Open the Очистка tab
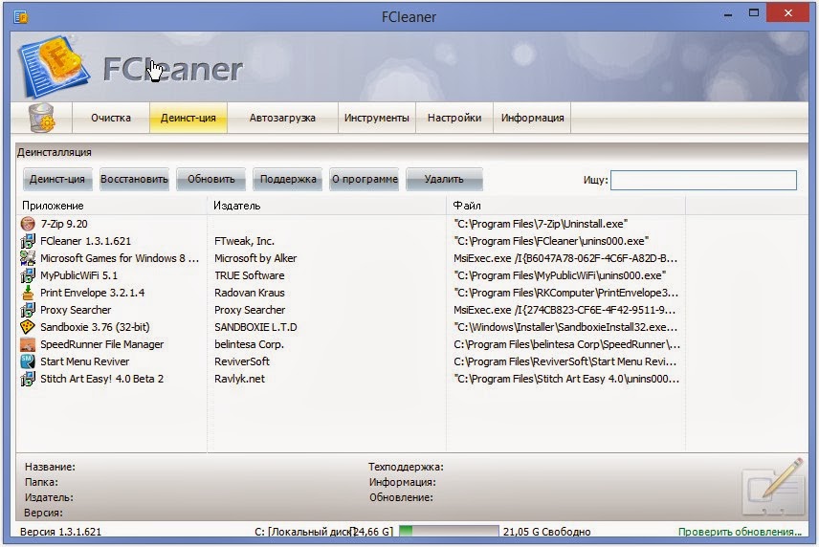819x547 pixels. pyautogui.click(x=111, y=118)
